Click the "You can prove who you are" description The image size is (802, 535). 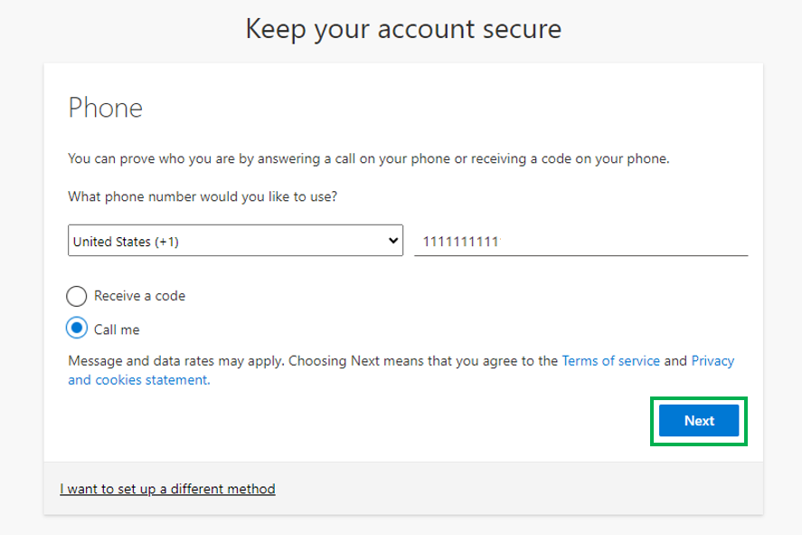coord(369,159)
